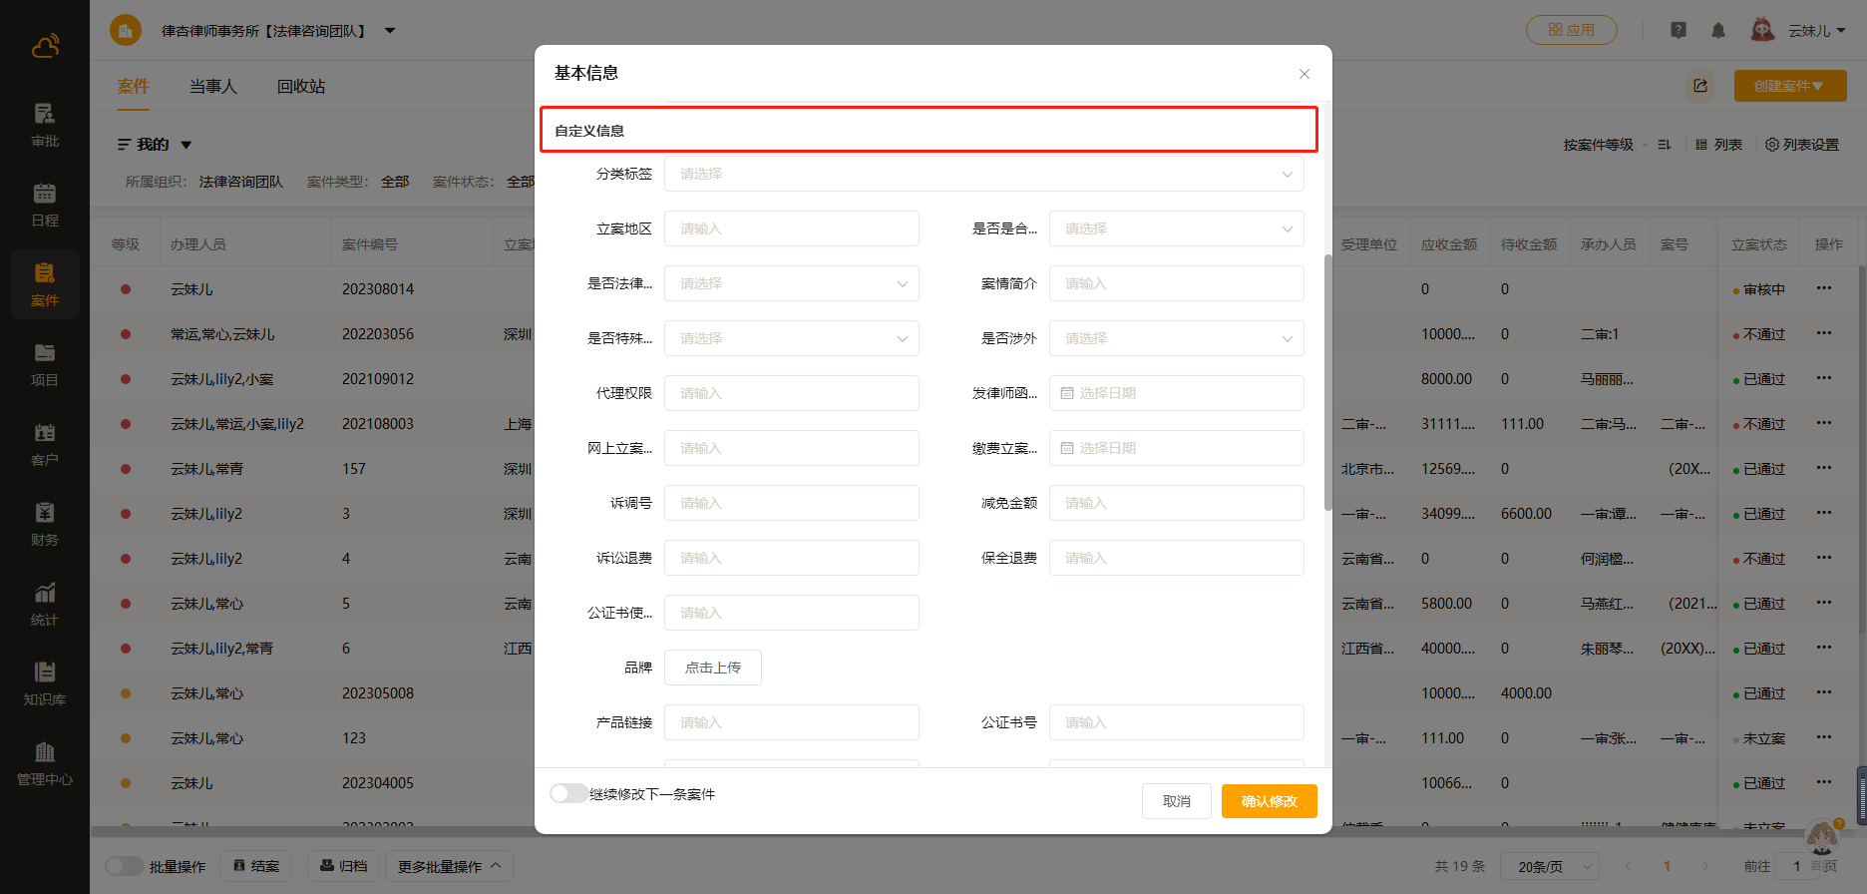The width and height of the screenshot is (1867, 894).
Task: Toggle 继续修改下一条案件 switch
Action: tap(568, 793)
